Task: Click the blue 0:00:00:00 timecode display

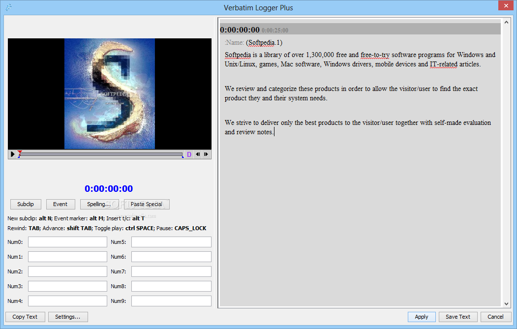Action: point(109,188)
